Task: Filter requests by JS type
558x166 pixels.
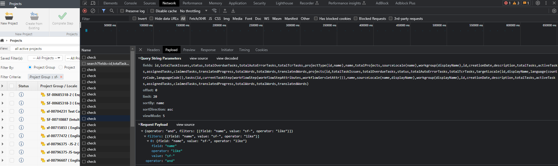Action: pos(210,18)
